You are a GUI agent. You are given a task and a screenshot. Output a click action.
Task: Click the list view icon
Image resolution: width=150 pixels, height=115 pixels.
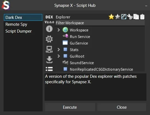coord(49,69)
